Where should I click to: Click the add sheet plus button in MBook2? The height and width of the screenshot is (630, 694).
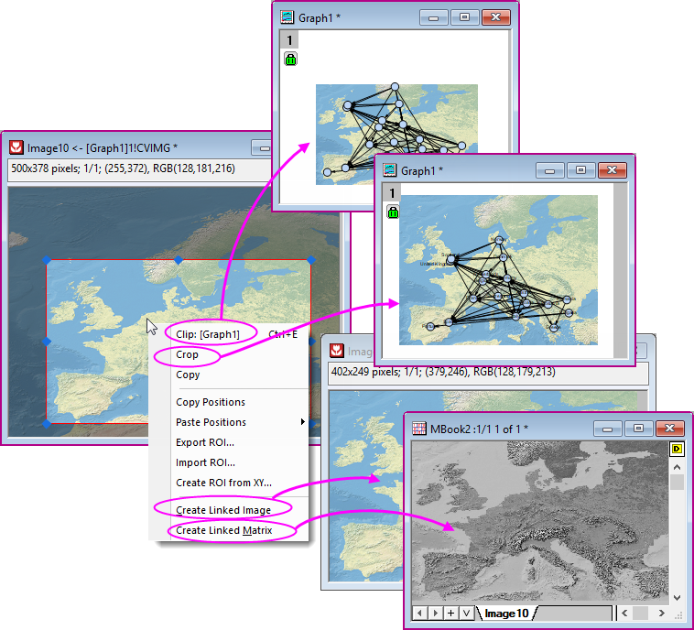click(450, 613)
